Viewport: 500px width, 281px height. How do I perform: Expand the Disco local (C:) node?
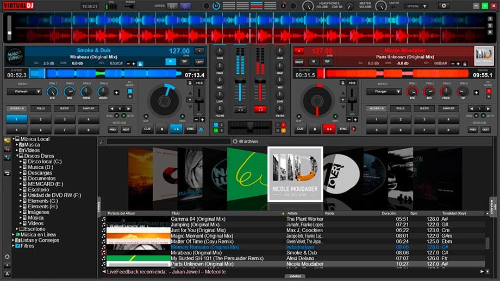21,162
